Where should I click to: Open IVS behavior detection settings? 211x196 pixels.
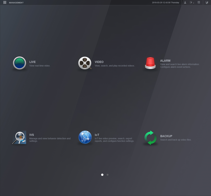click(20, 137)
